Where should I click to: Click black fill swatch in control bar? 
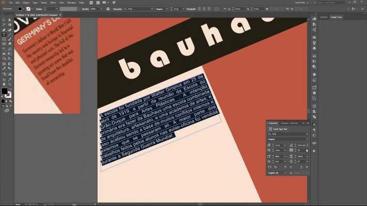point(20,9)
